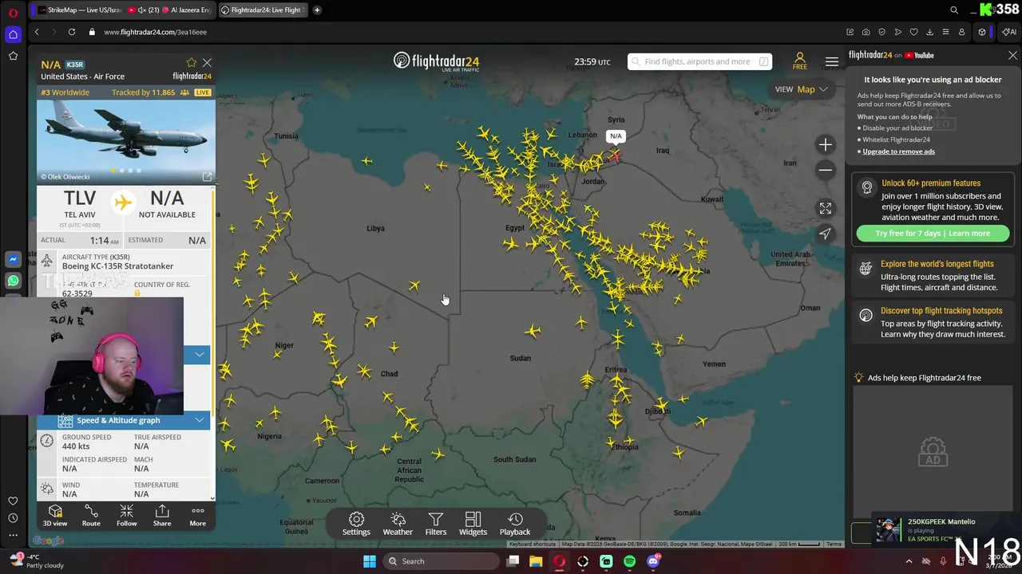Open the Filters tool
1022x574 pixels.
coord(435,524)
